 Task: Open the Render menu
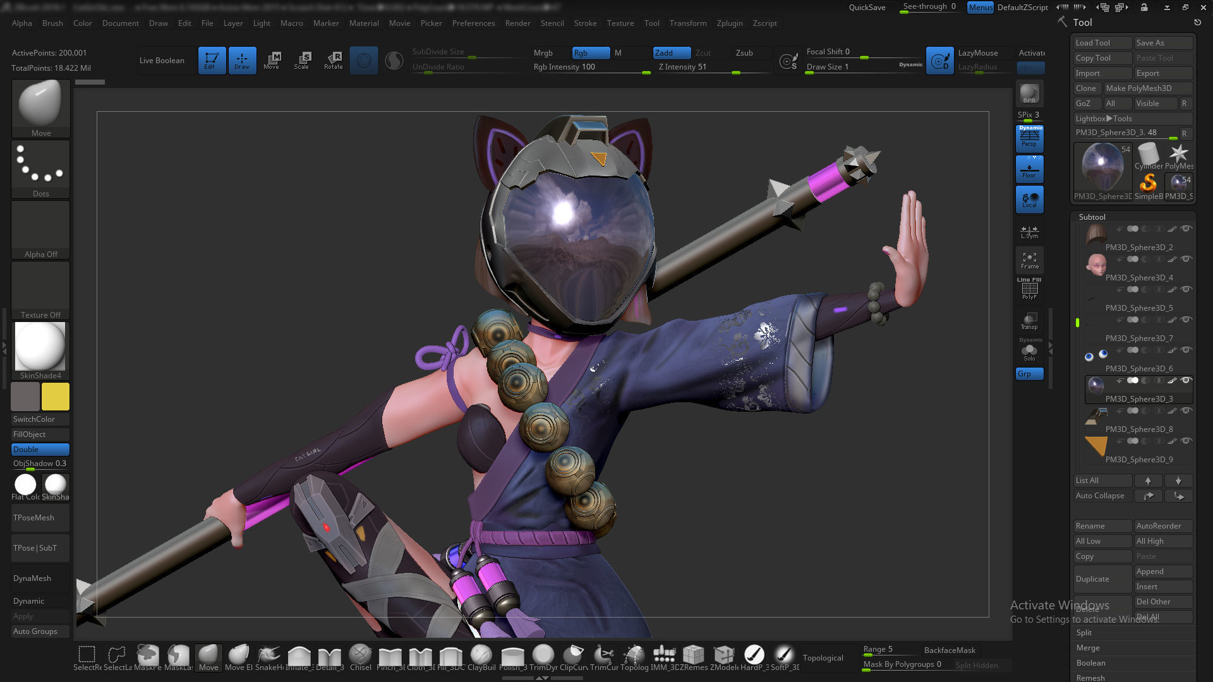tap(517, 23)
